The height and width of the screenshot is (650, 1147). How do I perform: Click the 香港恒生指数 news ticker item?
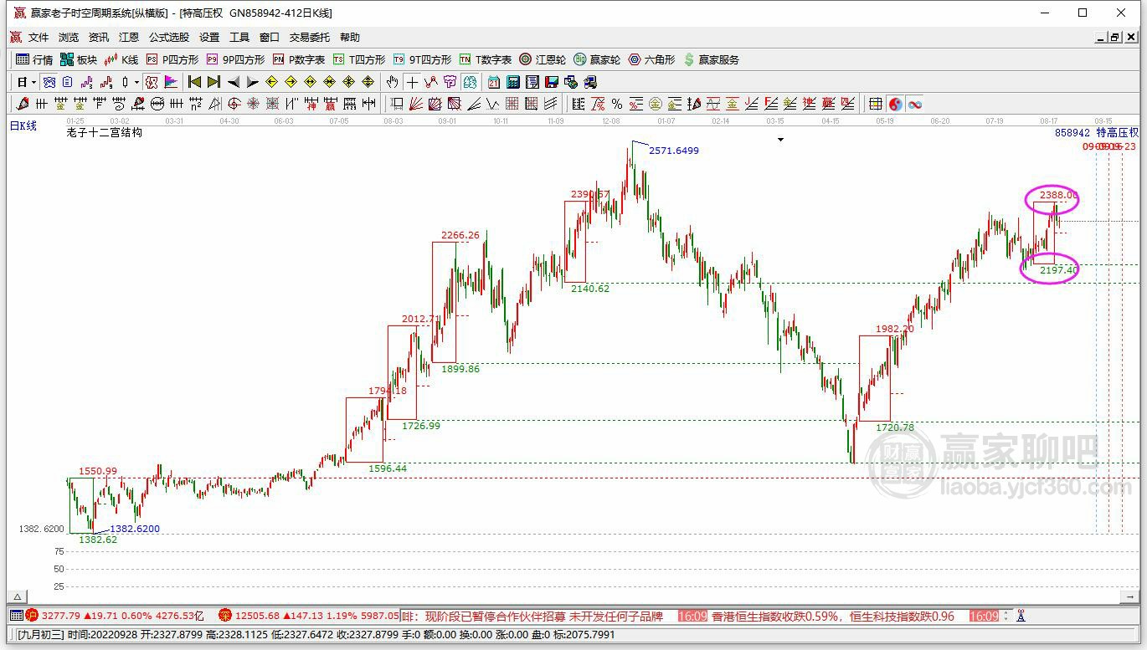click(833, 616)
